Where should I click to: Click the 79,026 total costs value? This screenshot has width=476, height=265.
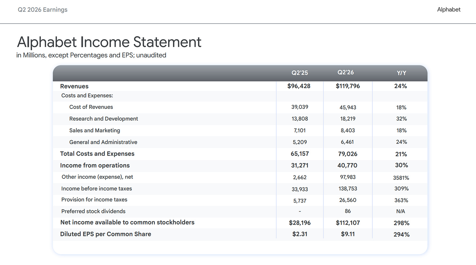pyautogui.click(x=348, y=154)
